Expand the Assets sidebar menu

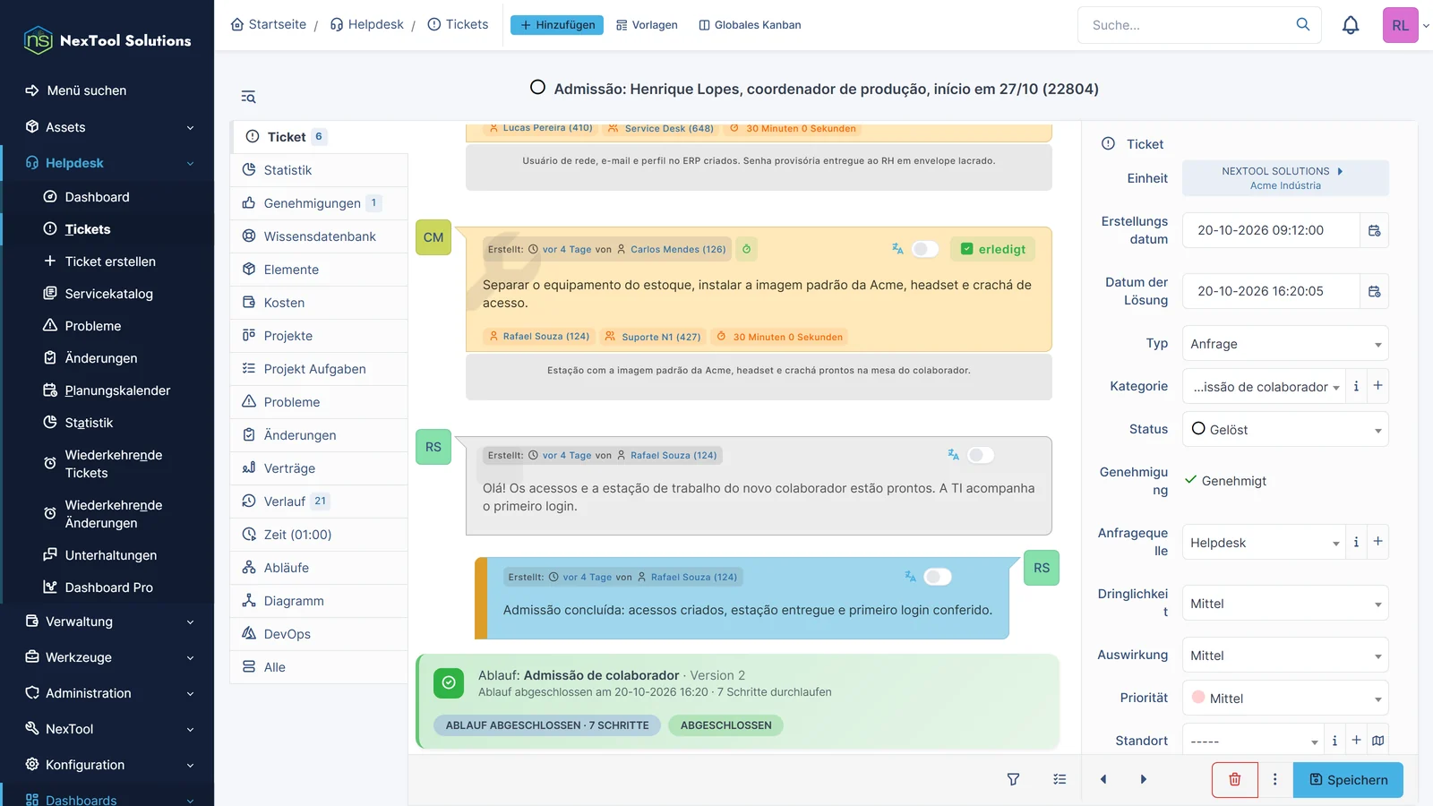(x=107, y=127)
